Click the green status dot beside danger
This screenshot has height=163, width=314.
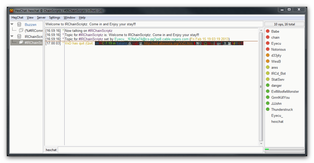click(267, 85)
